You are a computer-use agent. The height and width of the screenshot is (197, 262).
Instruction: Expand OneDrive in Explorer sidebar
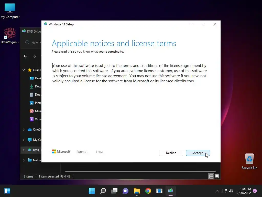tap(24, 130)
